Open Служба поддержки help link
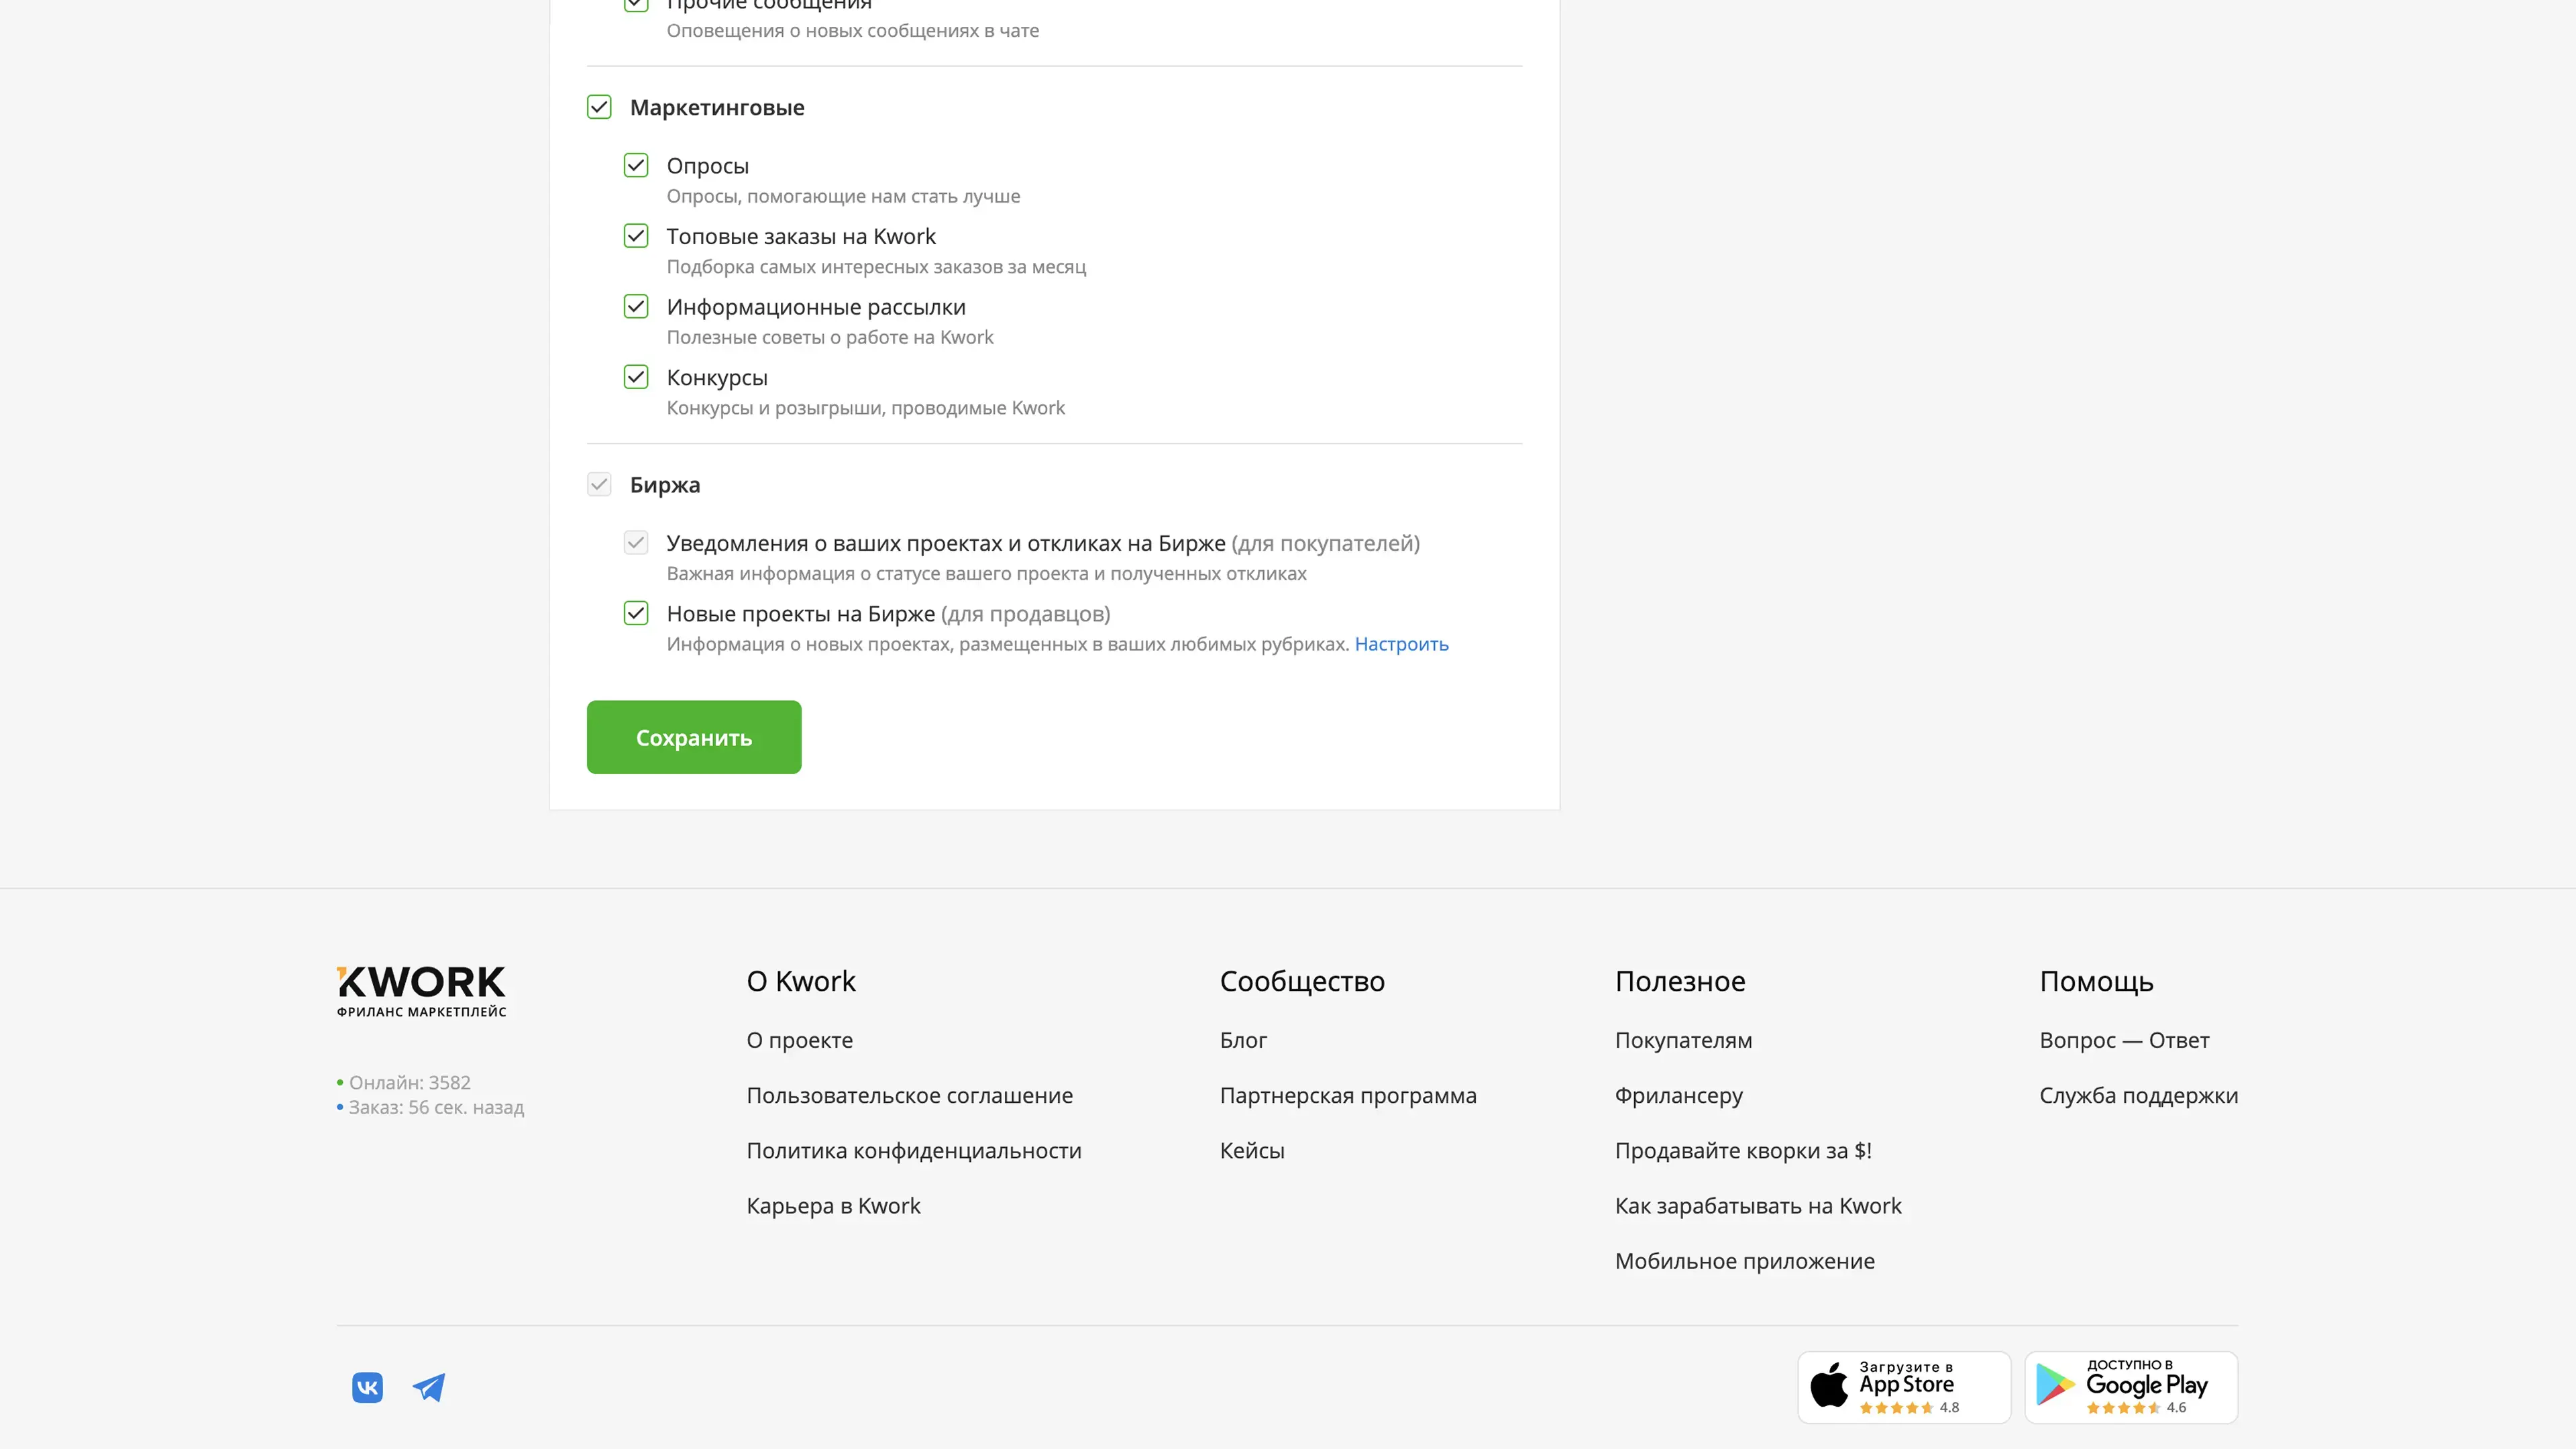Image resolution: width=2576 pixels, height=1449 pixels. pos(2138,1095)
